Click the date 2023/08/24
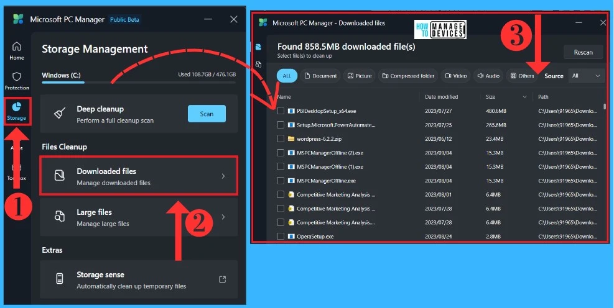Image resolution: width=614 pixels, height=308 pixels. click(x=438, y=237)
